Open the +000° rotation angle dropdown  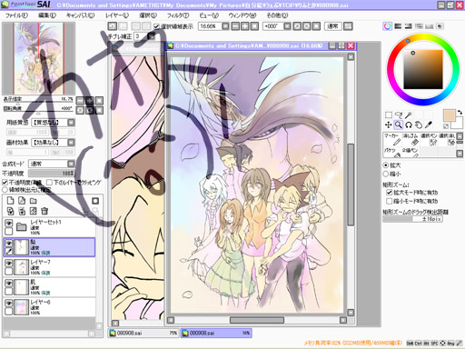[287, 26]
